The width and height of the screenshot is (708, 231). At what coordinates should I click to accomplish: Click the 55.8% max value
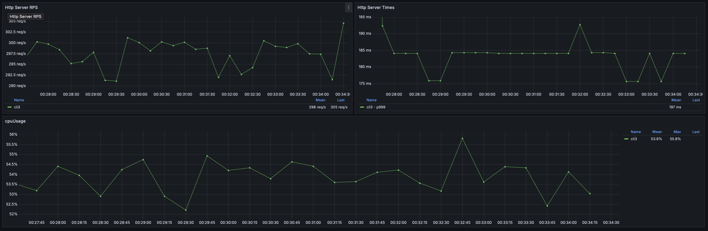(675, 139)
